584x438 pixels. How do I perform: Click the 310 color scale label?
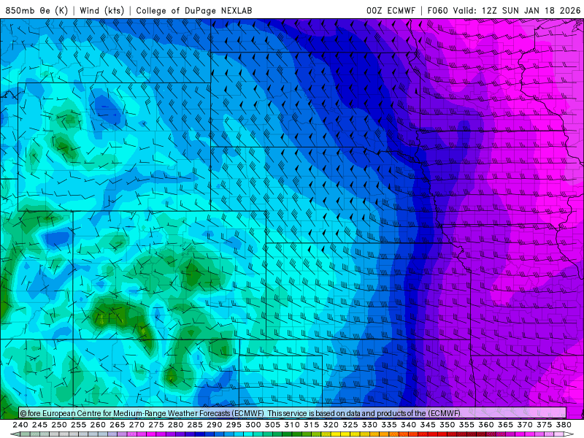(x=291, y=425)
